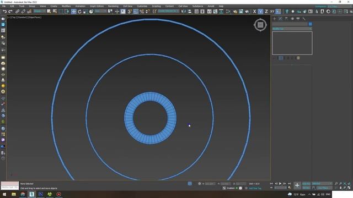The image size is (353, 198).
Task: Click the Zoom magnifier icon in navigation controls
Action: 336,184
